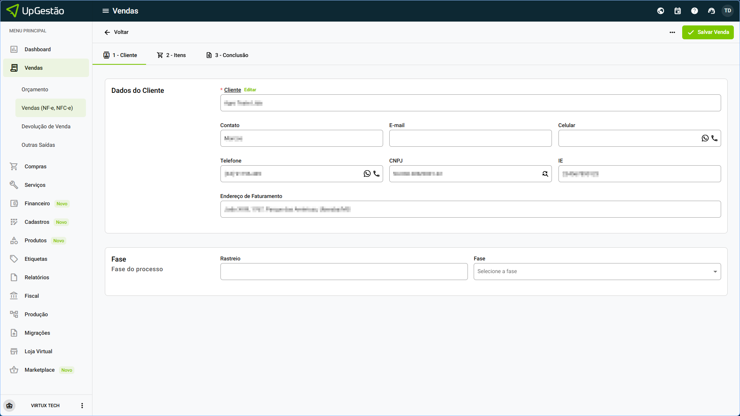Image resolution: width=740 pixels, height=416 pixels.
Task: Toggle the hamburger menu beside Vendas
Action: point(105,11)
